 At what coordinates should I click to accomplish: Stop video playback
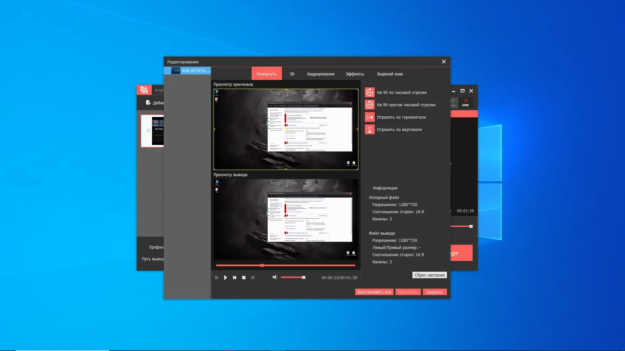(x=244, y=278)
